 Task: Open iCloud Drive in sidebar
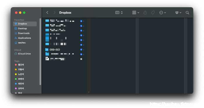coord(25,54)
